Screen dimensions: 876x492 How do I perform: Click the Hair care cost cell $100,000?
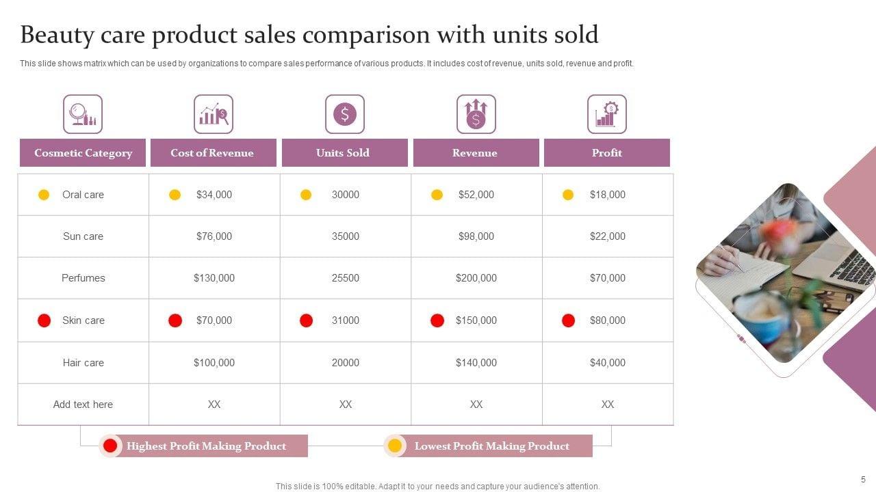(x=214, y=363)
